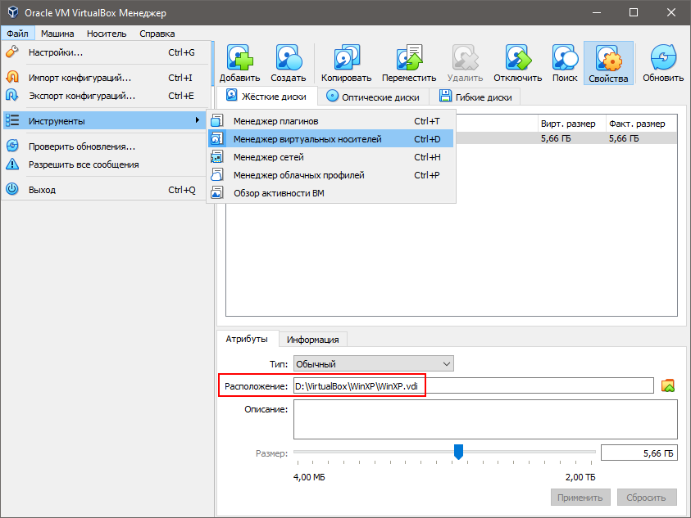Maximize the VirtualBox window
691x518 pixels.
pos(634,12)
